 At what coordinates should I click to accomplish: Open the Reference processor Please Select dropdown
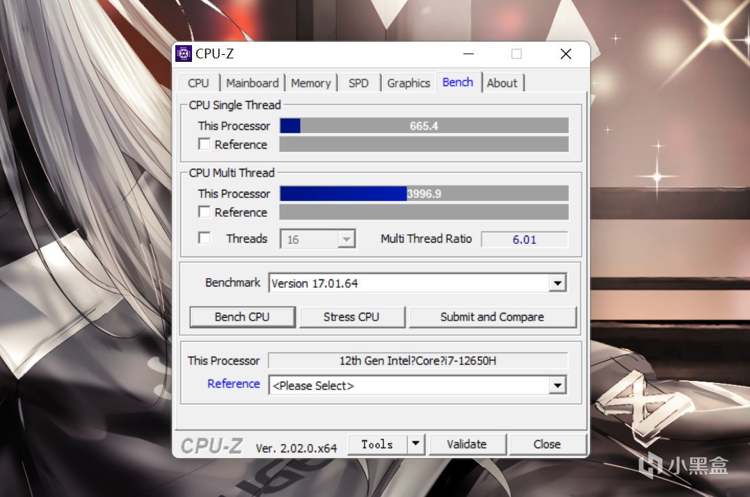(557, 385)
